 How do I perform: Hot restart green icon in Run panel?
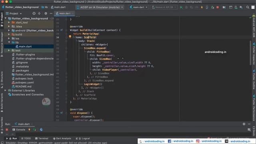[x=35, y=130]
